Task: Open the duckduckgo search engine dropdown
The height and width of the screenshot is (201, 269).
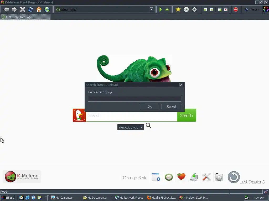Action: [x=131, y=127]
